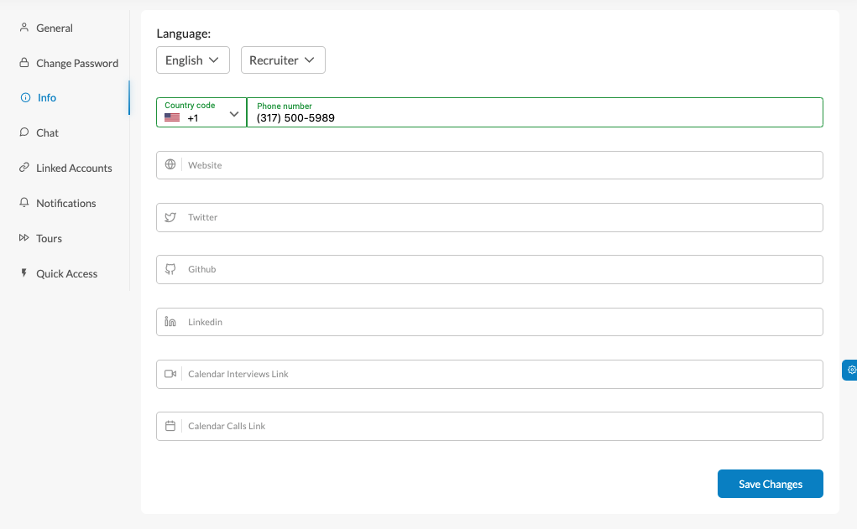Click into the Linkedin input field
The width and height of the screenshot is (857, 529).
[x=489, y=322]
